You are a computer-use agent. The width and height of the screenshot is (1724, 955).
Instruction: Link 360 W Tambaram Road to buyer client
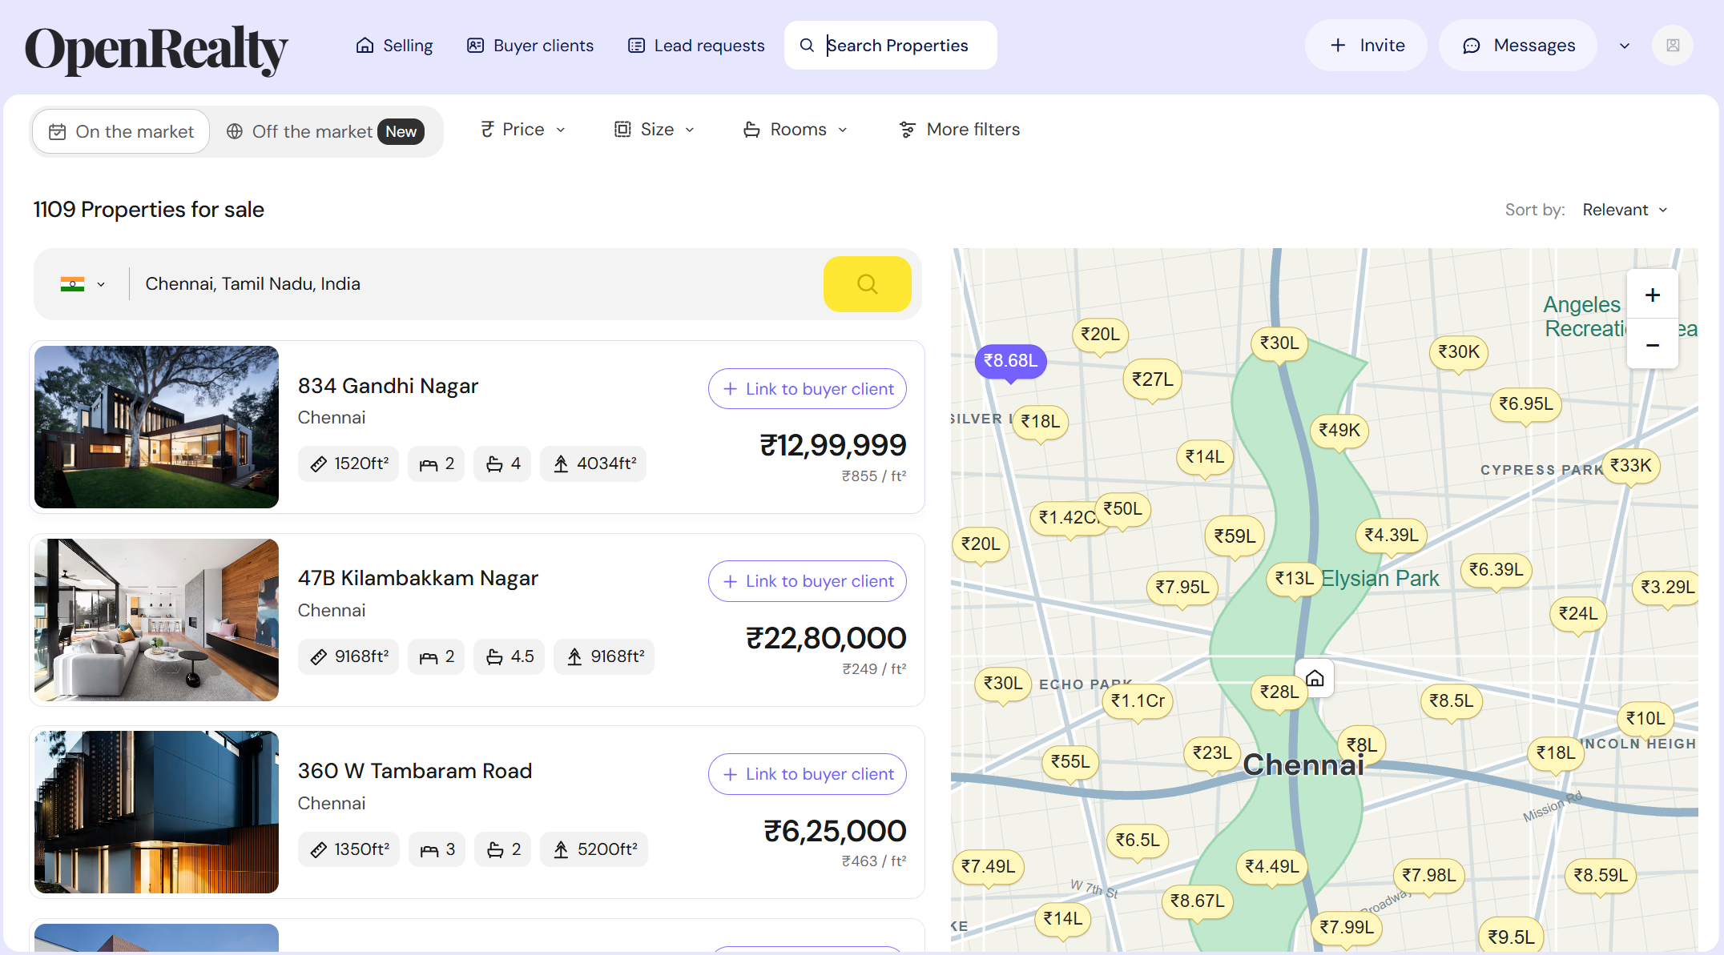point(807,774)
